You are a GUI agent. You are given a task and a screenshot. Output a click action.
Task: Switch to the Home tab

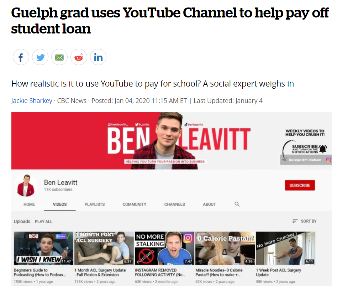click(x=29, y=204)
